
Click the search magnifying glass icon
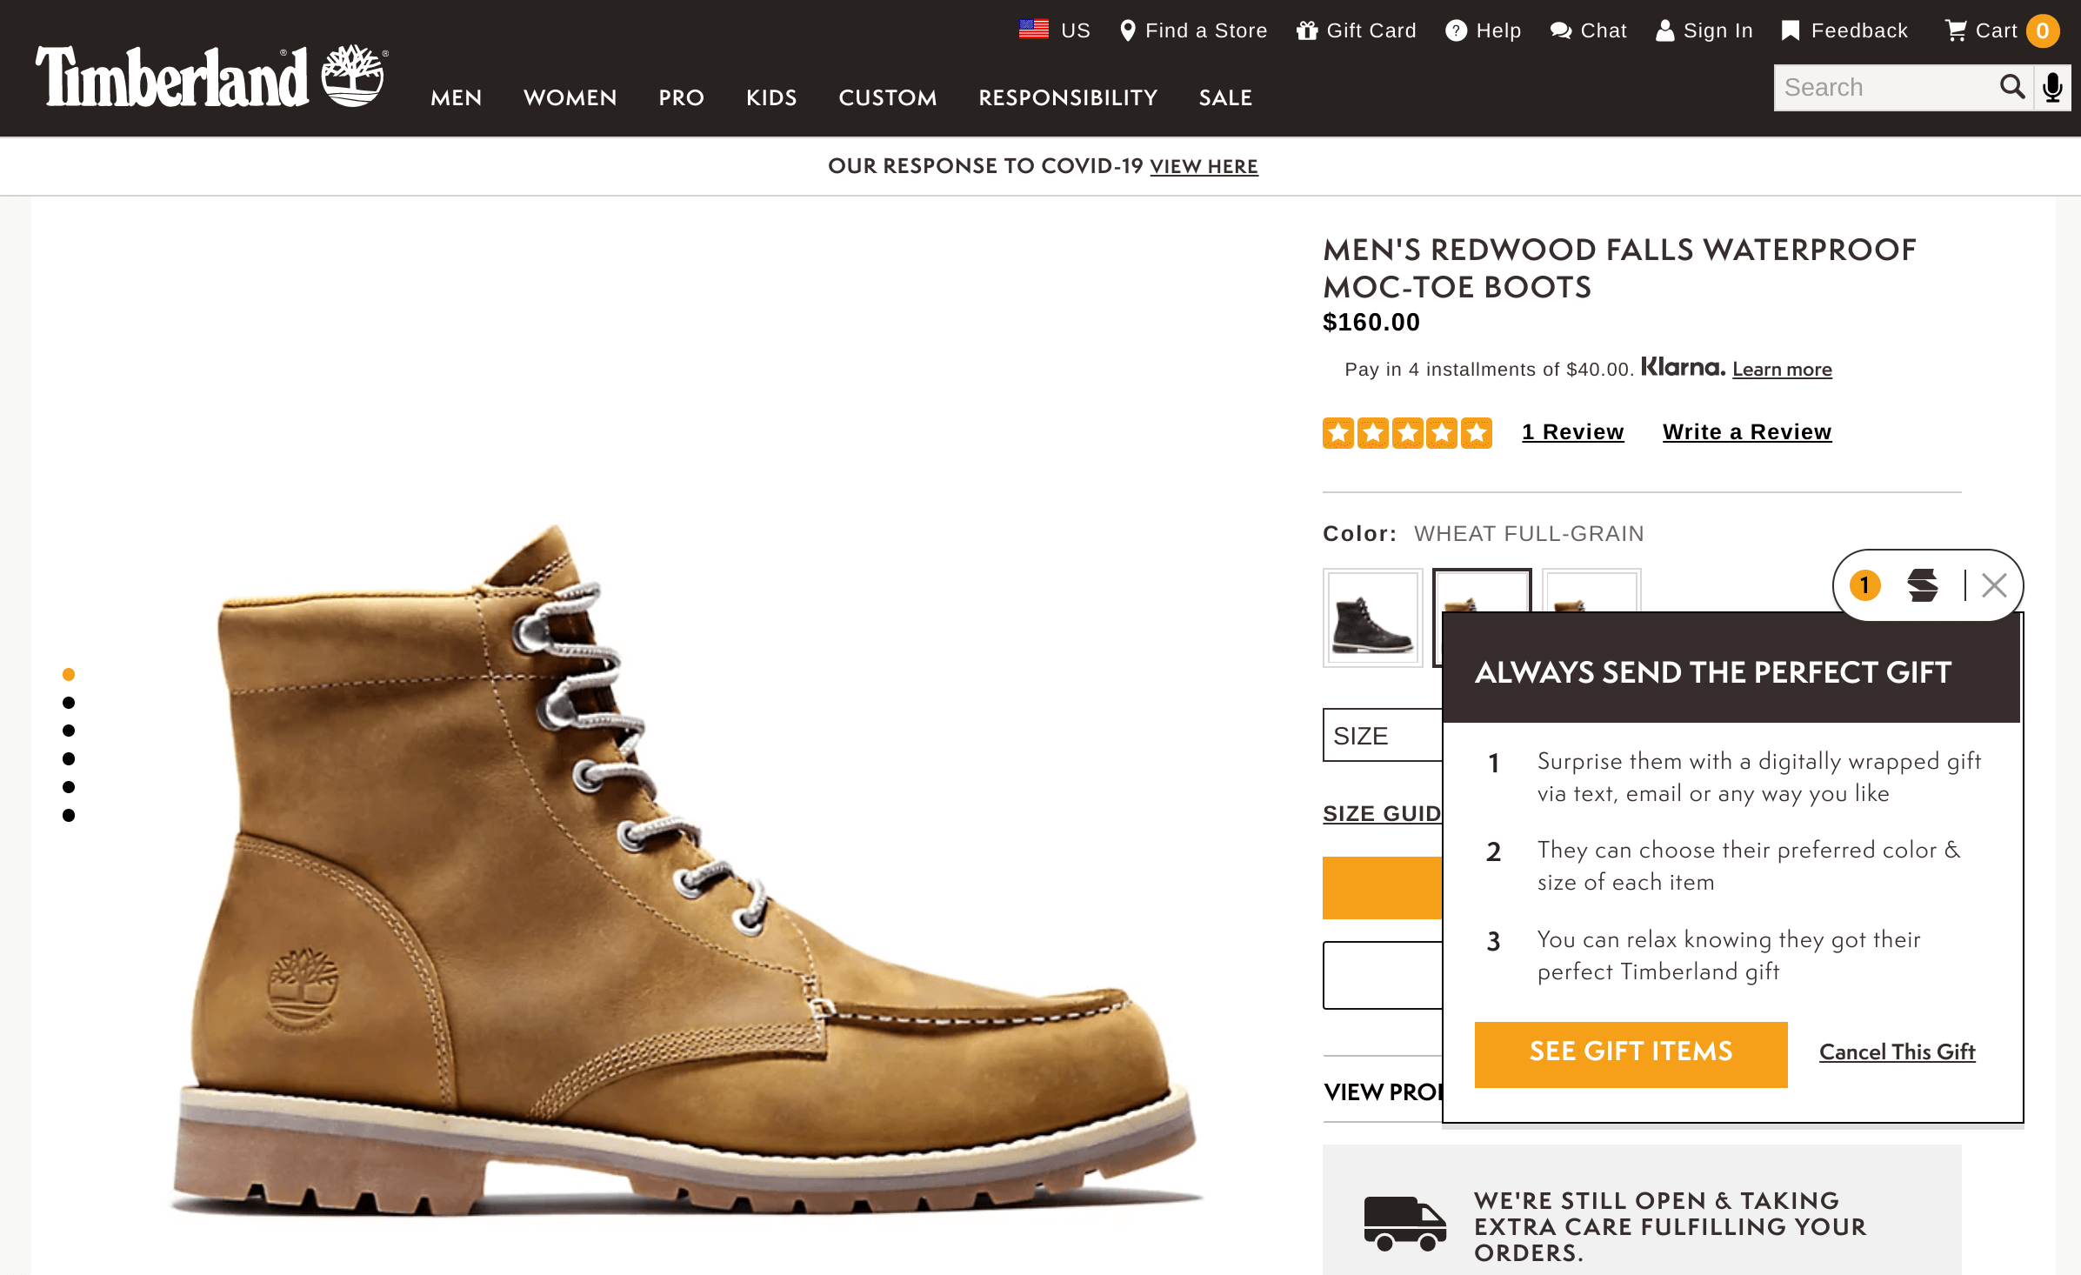point(2011,87)
